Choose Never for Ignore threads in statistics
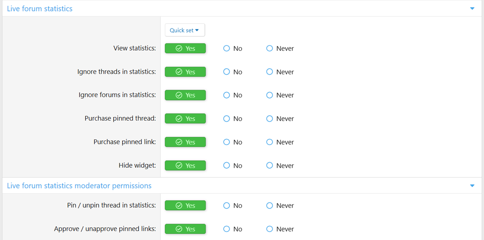The image size is (484, 240). click(270, 72)
